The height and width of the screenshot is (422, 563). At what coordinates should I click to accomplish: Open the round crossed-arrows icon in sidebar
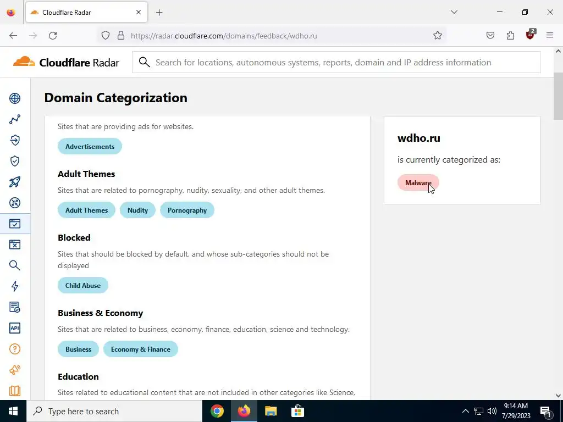tap(15, 203)
